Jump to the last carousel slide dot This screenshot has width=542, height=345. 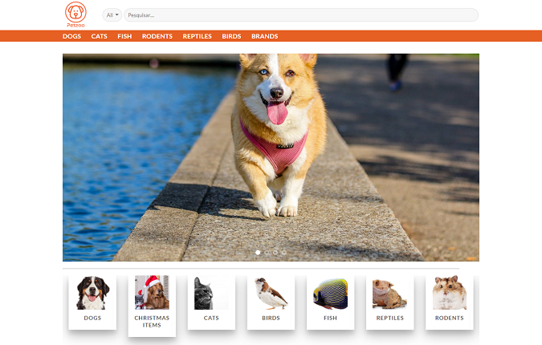click(284, 253)
